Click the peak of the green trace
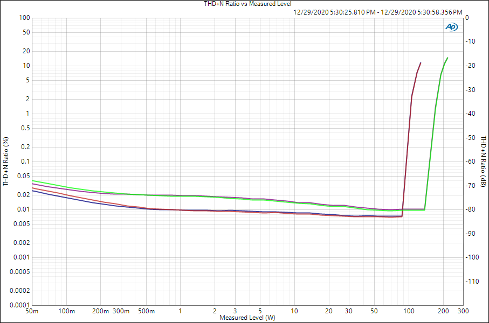The image size is (489, 323). [447, 58]
